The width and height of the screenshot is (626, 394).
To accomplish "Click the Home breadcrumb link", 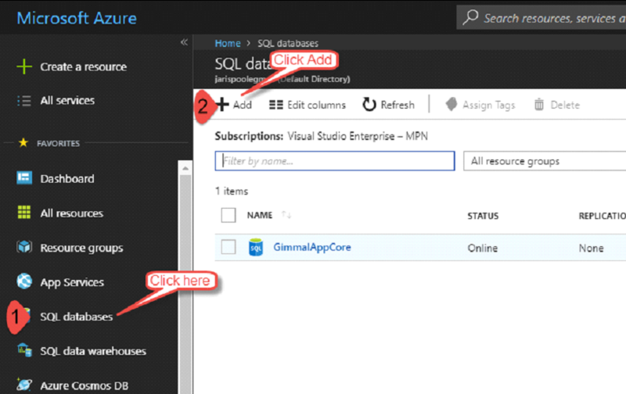I will pos(228,44).
